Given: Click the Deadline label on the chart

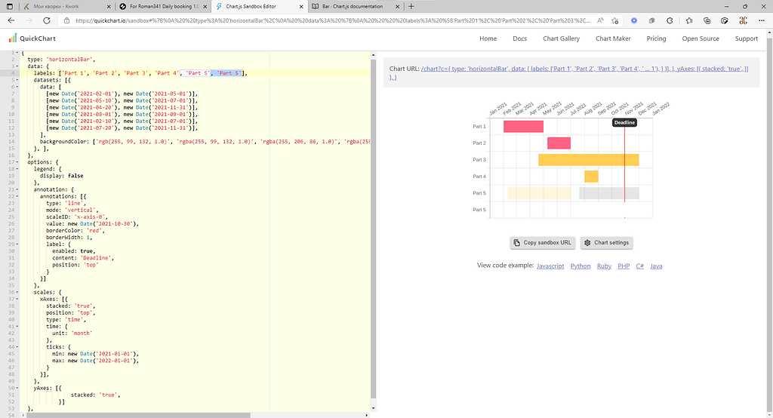Looking at the screenshot, I should coord(624,122).
